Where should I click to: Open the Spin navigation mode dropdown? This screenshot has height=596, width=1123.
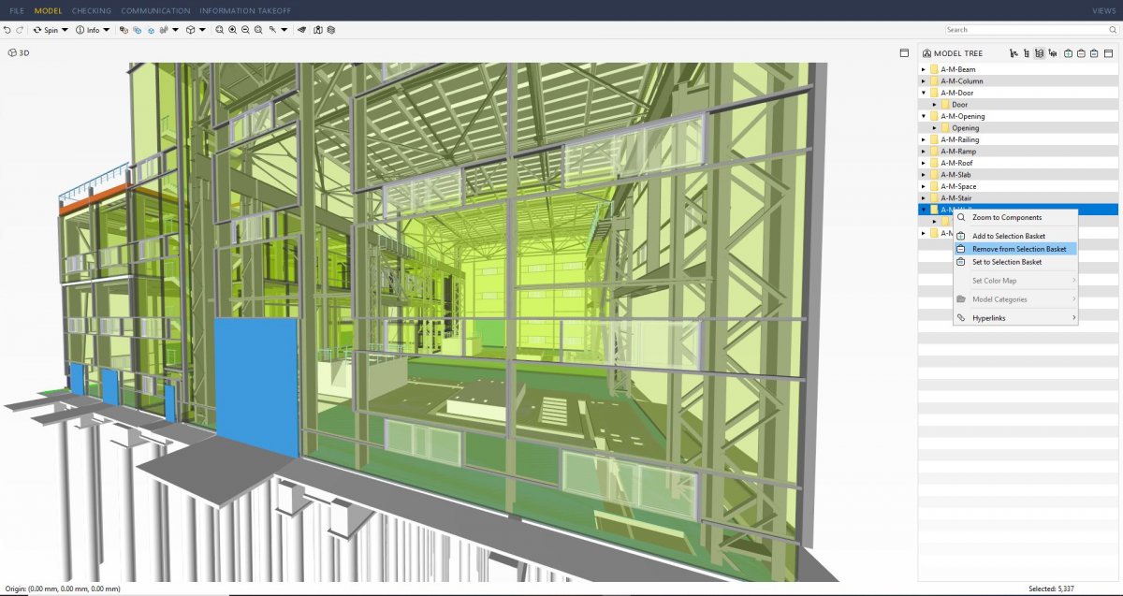click(x=66, y=30)
